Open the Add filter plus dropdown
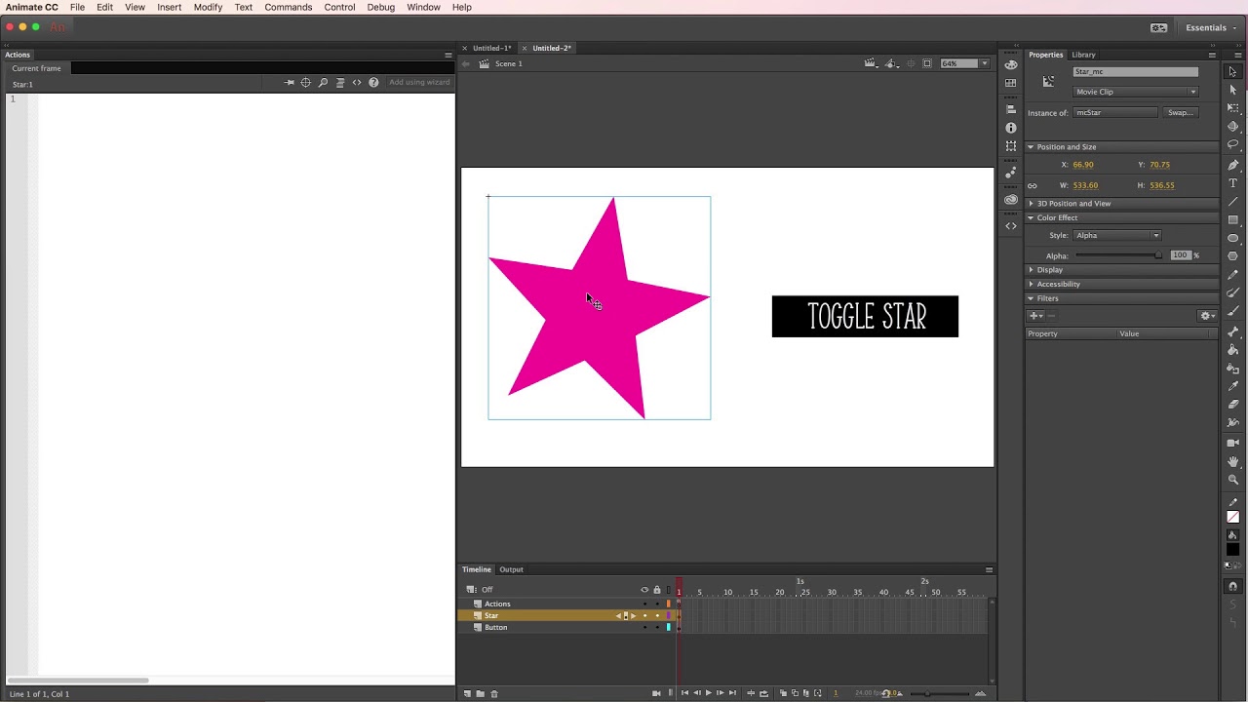 (x=1035, y=316)
